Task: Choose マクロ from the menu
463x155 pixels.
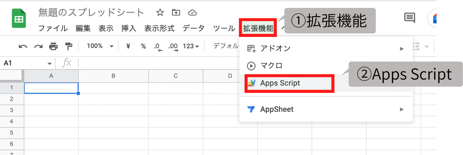Action: (326, 66)
